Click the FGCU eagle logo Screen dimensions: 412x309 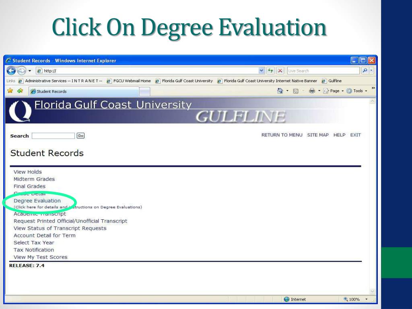click(20, 111)
